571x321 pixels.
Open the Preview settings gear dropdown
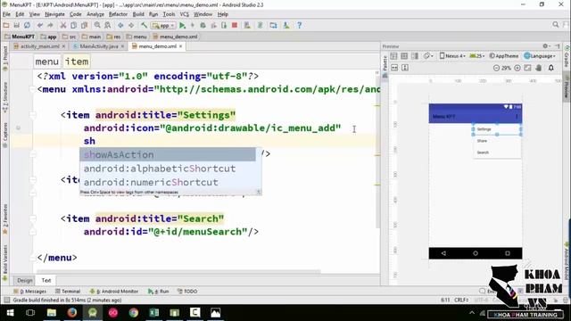click(546, 46)
